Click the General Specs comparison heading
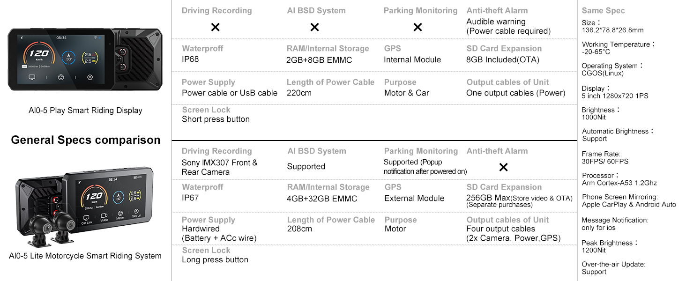This screenshot has height=281, width=686. pyautogui.click(x=86, y=140)
